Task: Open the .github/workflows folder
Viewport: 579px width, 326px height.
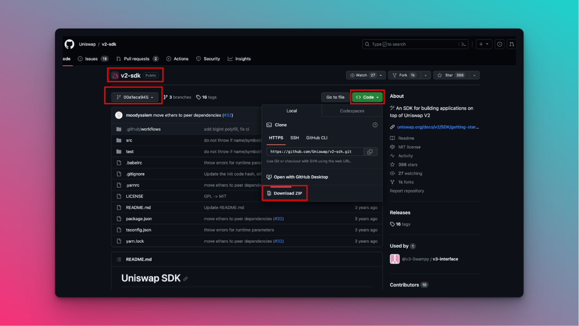Action: (x=143, y=129)
